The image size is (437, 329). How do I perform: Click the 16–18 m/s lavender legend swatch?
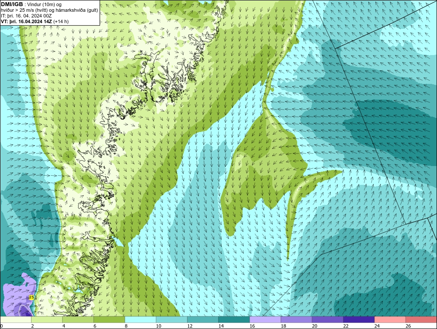[265, 319]
